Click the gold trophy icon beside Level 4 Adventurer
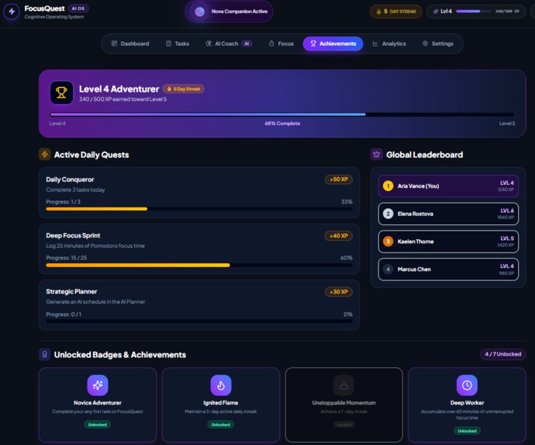This screenshot has height=445, width=535. point(61,92)
